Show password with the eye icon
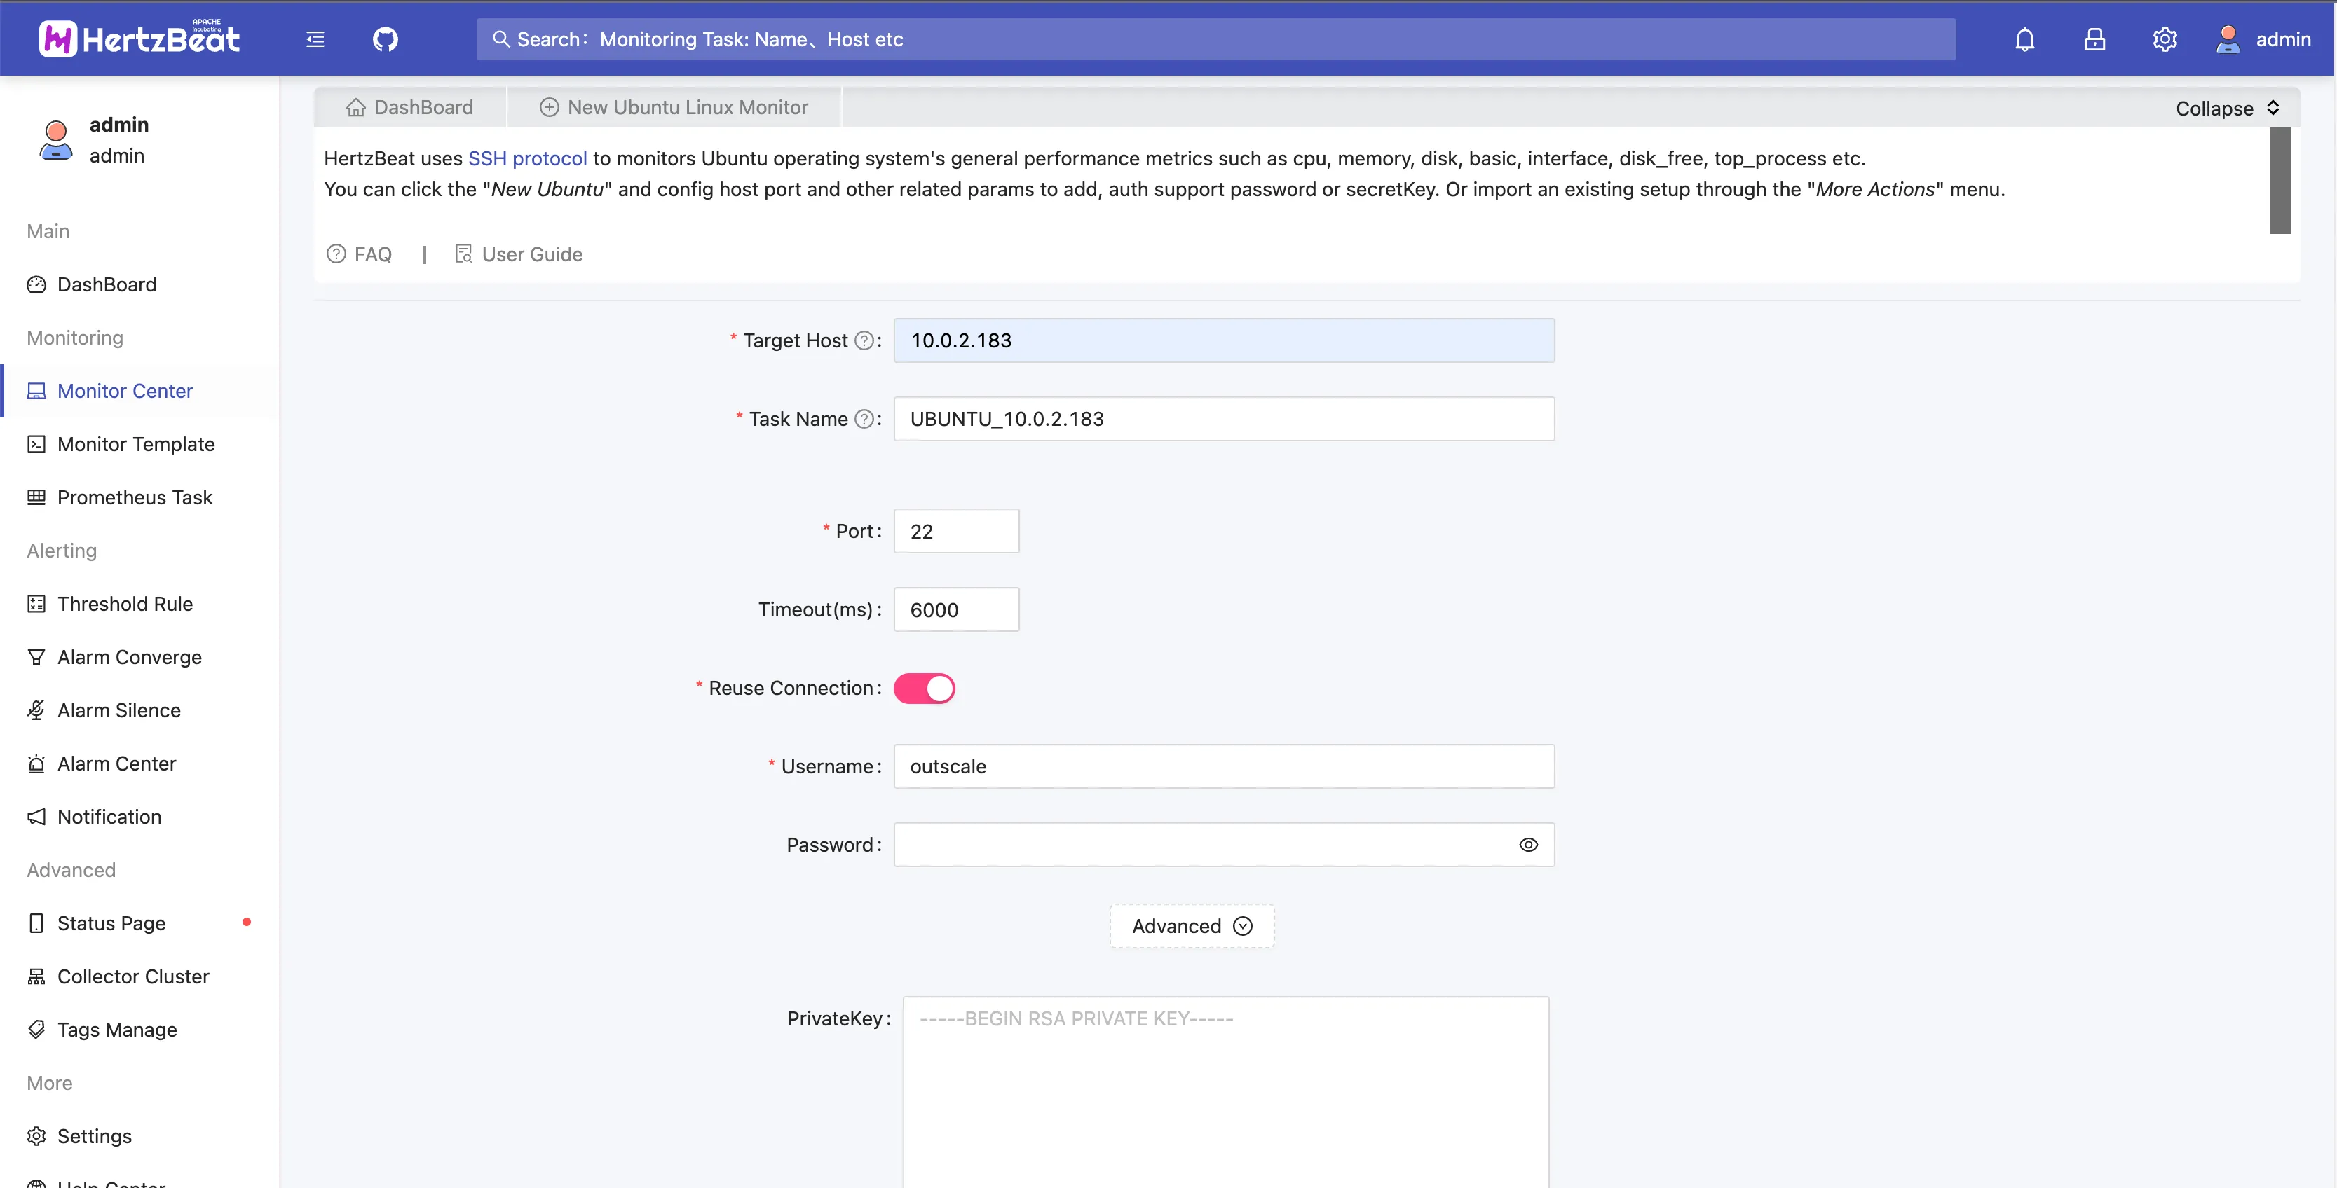 (x=1528, y=845)
